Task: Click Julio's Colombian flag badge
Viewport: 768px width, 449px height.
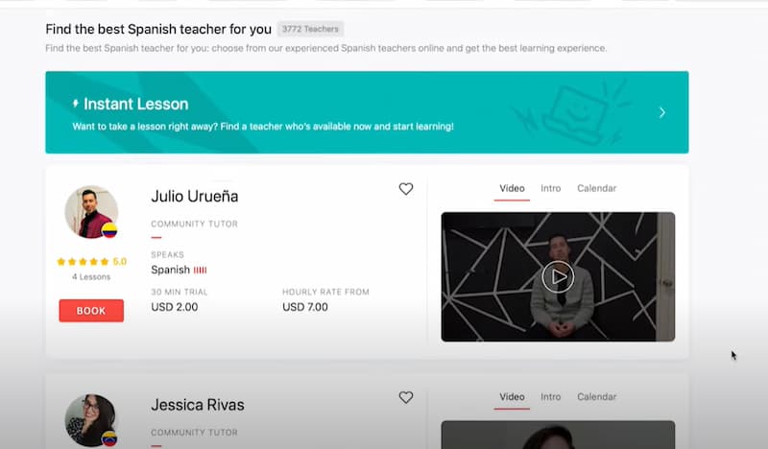Action: coord(109,230)
